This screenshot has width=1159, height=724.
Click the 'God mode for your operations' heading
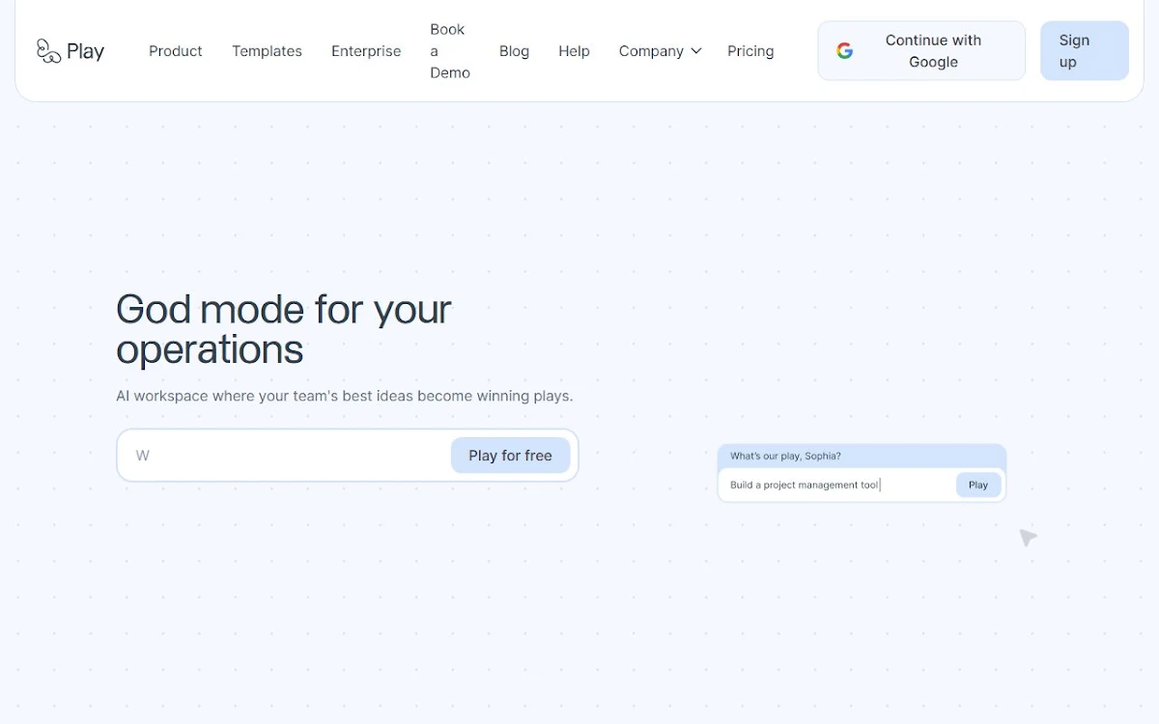click(x=284, y=329)
